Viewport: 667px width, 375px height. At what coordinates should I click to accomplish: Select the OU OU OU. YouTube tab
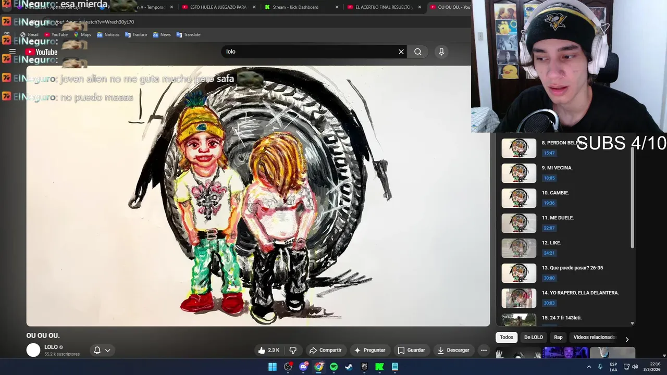coord(449,7)
